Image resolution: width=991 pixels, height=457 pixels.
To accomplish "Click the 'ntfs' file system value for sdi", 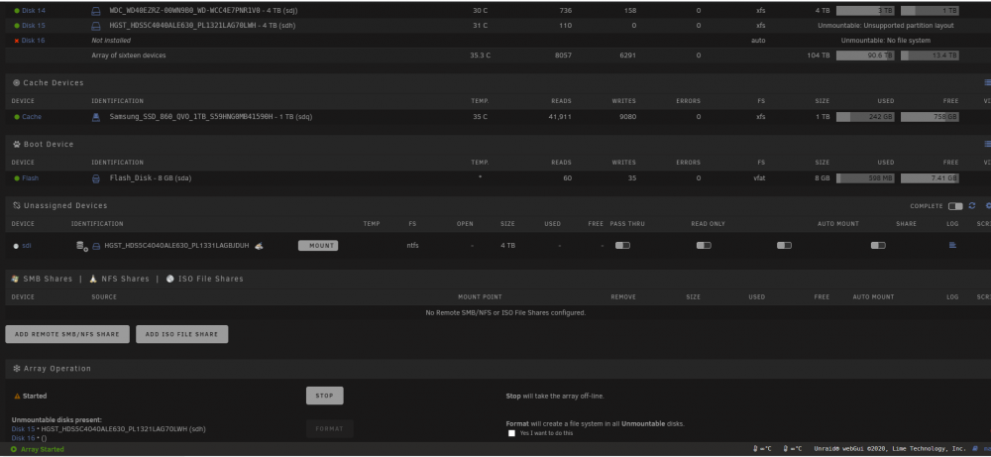I will pyautogui.click(x=412, y=245).
